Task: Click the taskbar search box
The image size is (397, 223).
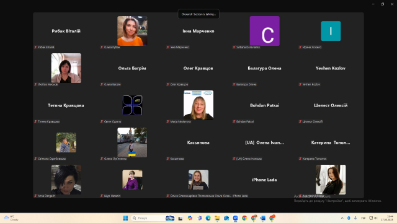Action: (x=153, y=218)
